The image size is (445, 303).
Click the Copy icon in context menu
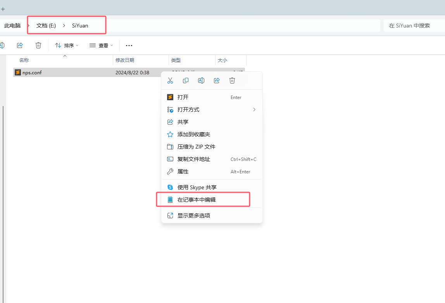pyautogui.click(x=186, y=80)
